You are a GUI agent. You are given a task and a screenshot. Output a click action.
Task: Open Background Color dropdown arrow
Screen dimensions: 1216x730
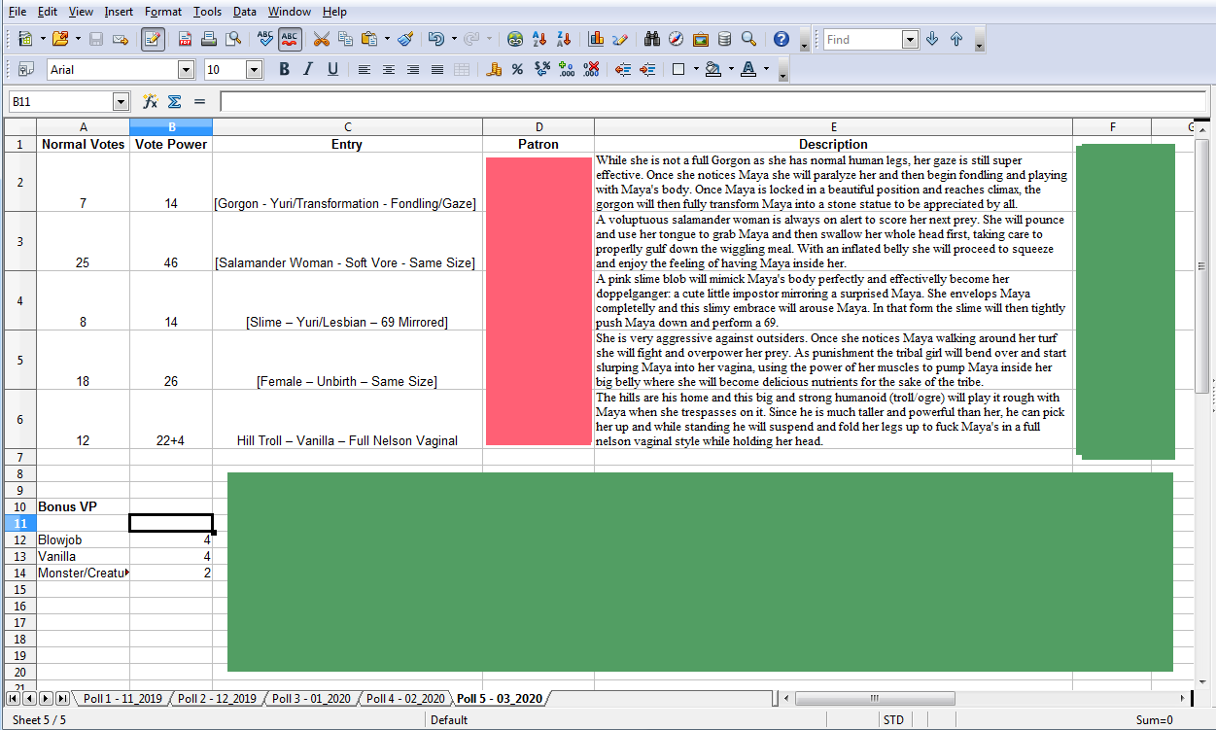731,69
